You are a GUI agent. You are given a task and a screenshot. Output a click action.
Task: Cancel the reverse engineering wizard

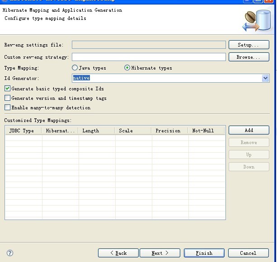(248, 253)
